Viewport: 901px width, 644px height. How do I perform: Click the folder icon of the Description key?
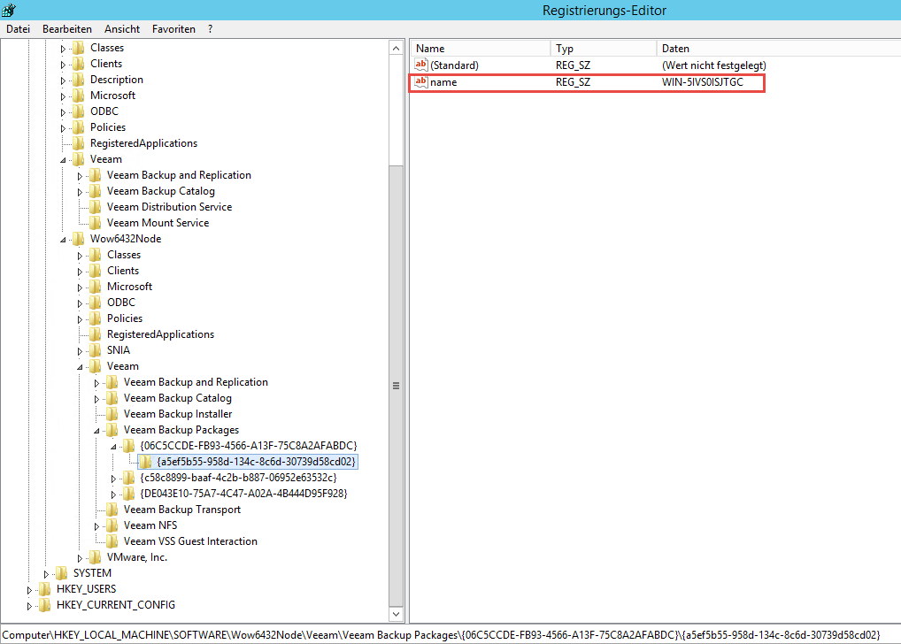[79, 80]
